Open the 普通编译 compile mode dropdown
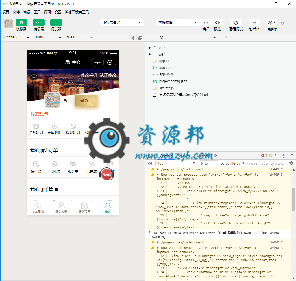The height and width of the screenshot is (281, 296). coord(178,23)
